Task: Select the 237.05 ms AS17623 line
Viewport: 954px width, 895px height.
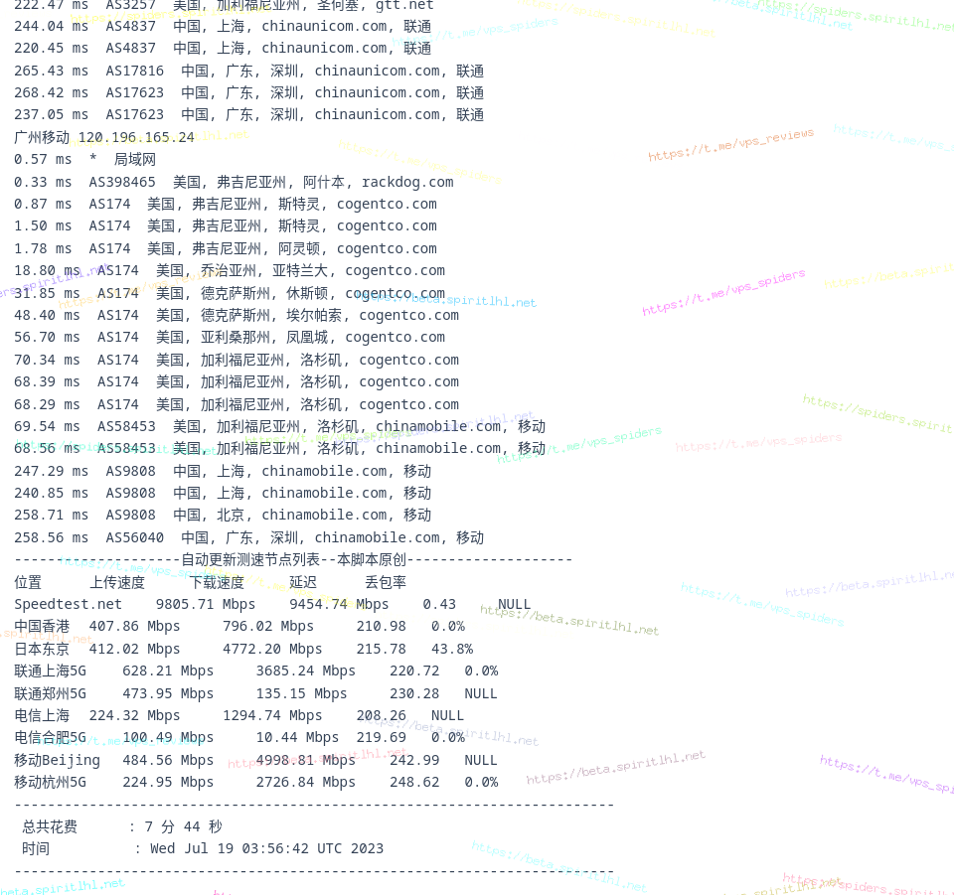Action: click(248, 115)
